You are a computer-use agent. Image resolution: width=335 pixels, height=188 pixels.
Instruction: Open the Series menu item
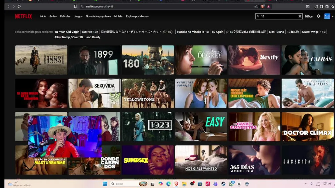click(53, 16)
